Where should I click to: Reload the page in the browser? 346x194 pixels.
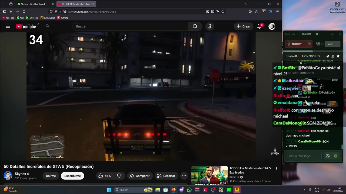[24, 12]
